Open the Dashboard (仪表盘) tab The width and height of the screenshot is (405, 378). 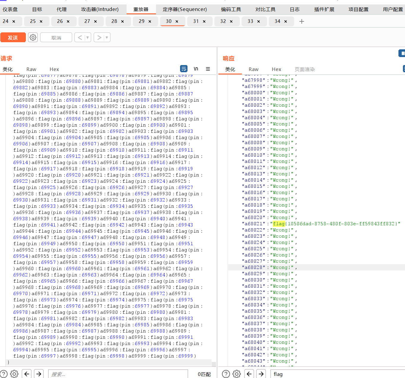pos(10,10)
